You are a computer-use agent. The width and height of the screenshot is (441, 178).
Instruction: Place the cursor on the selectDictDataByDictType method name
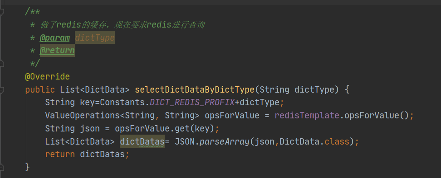point(195,89)
